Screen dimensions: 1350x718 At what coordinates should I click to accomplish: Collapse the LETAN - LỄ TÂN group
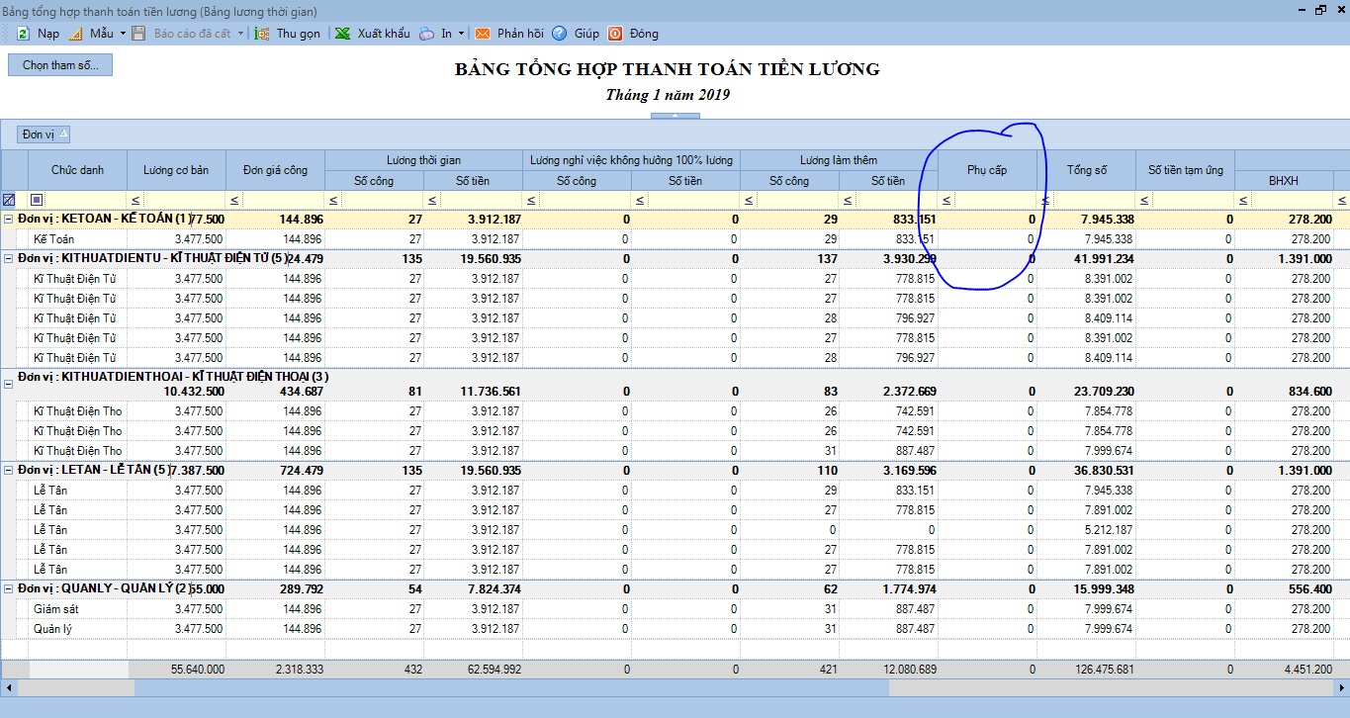(9, 470)
